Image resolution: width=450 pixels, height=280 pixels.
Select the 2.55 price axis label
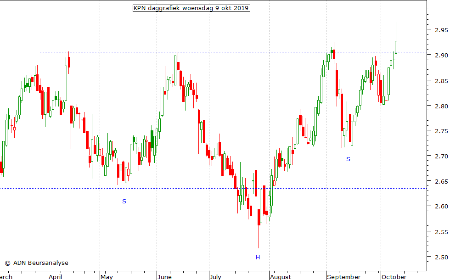pyautogui.click(x=441, y=232)
